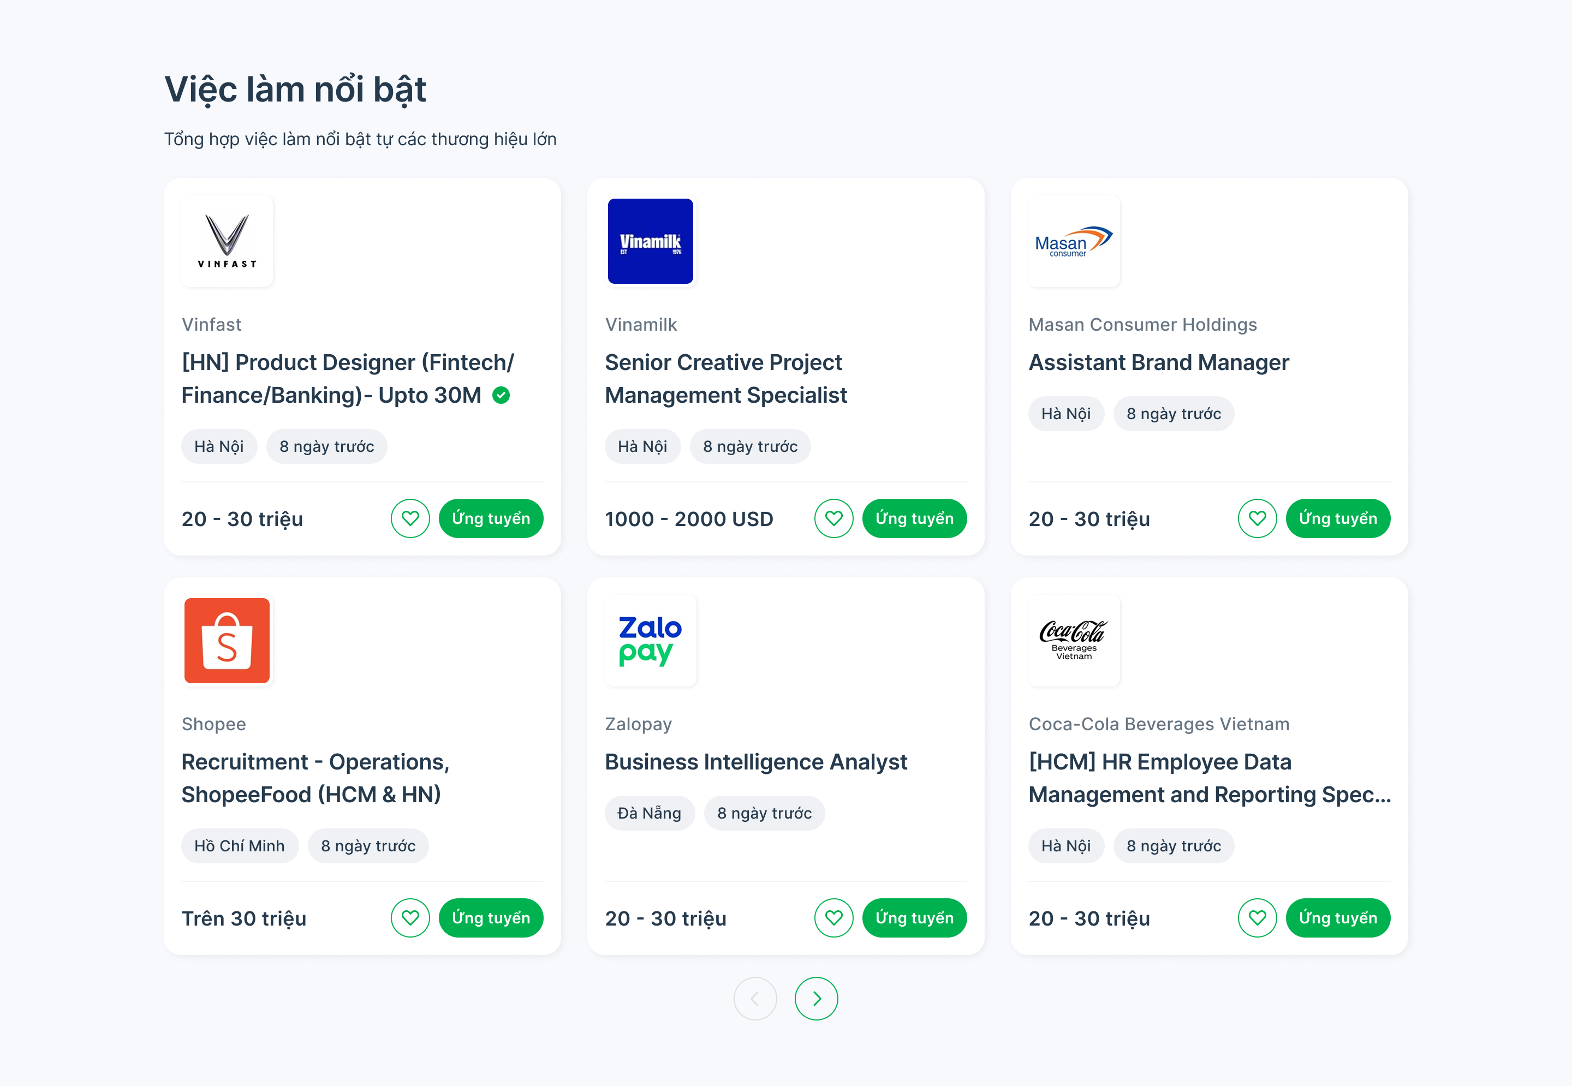Click heart icon on Shopee Recruitment job
1572x1086 pixels.
[x=410, y=918]
